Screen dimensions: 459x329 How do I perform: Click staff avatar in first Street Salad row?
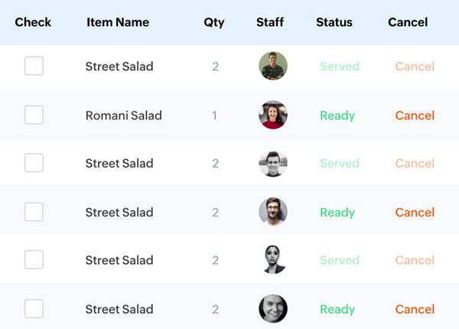[x=273, y=67]
